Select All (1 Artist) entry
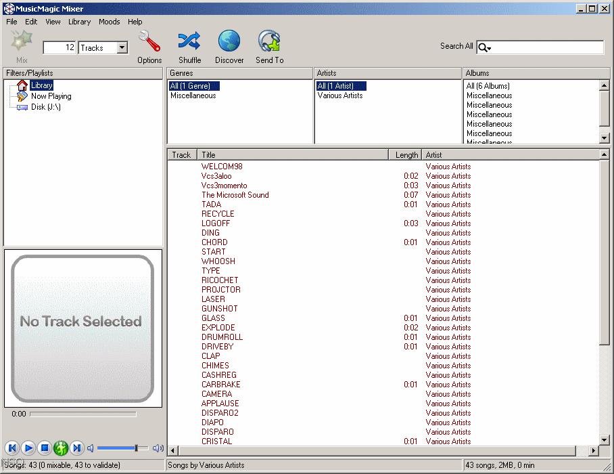This screenshot has width=614, height=474. (341, 86)
